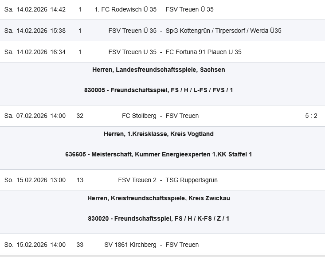
Task: Click the 14.02.2026 15:38 kickoff time
Action: pyautogui.click(x=35, y=31)
